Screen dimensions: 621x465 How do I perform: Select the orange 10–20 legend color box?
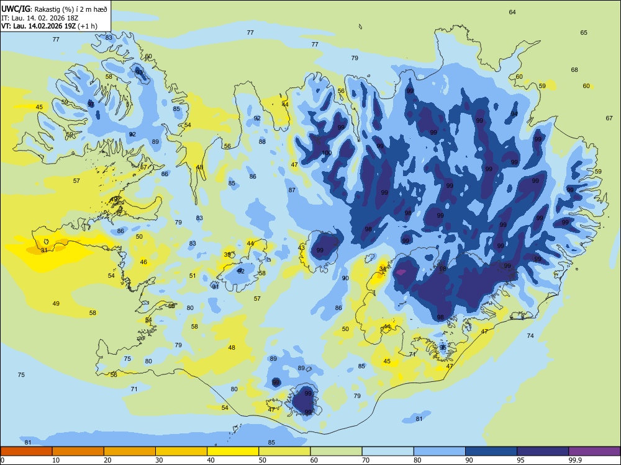[78, 451]
